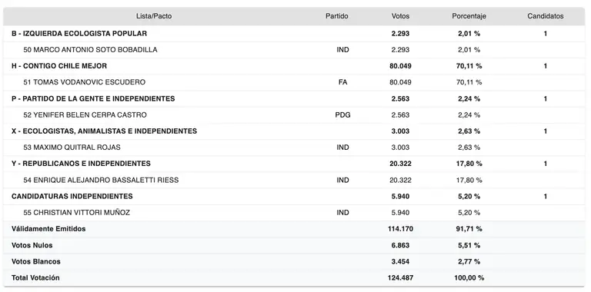This screenshot has height=292, width=591.
Task: Click the Porcentaje column header
Action: coord(469,16)
